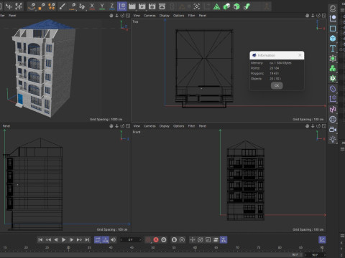Click maximize viewport icon in Perspective view
The image size is (345, 258).
coord(128,16)
